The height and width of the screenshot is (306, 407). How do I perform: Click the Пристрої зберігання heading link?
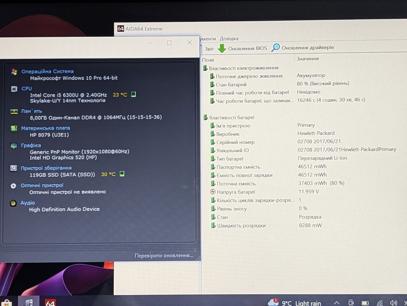(46, 168)
